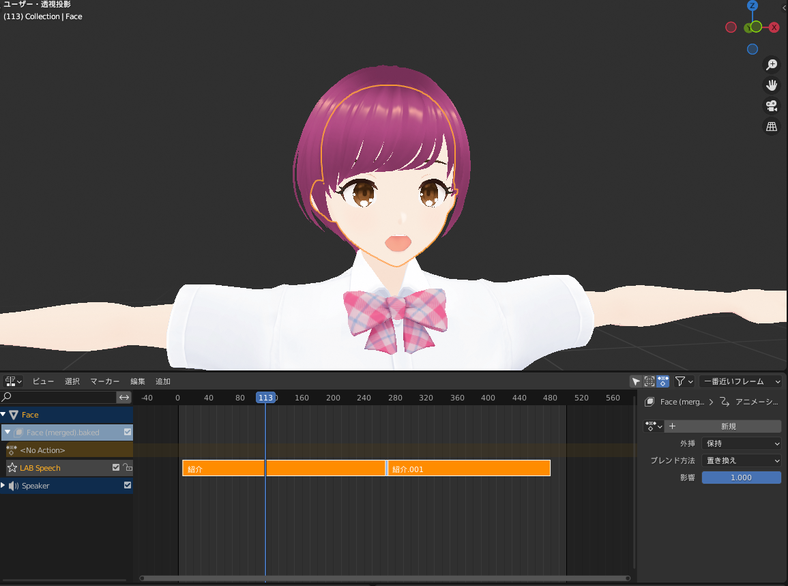Image resolution: width=788 pixels, height=586 pixels.
Task: Click the 影響 influence slider
Action: [x=741, y=478]
